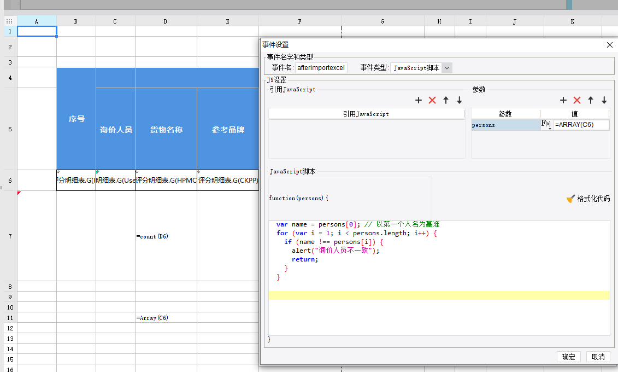Cancel with the 取消 button
618x372 pixels.
point(598,357)
